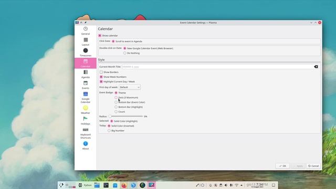
Task: Open the notifications bell in tray
Action: 211,185
